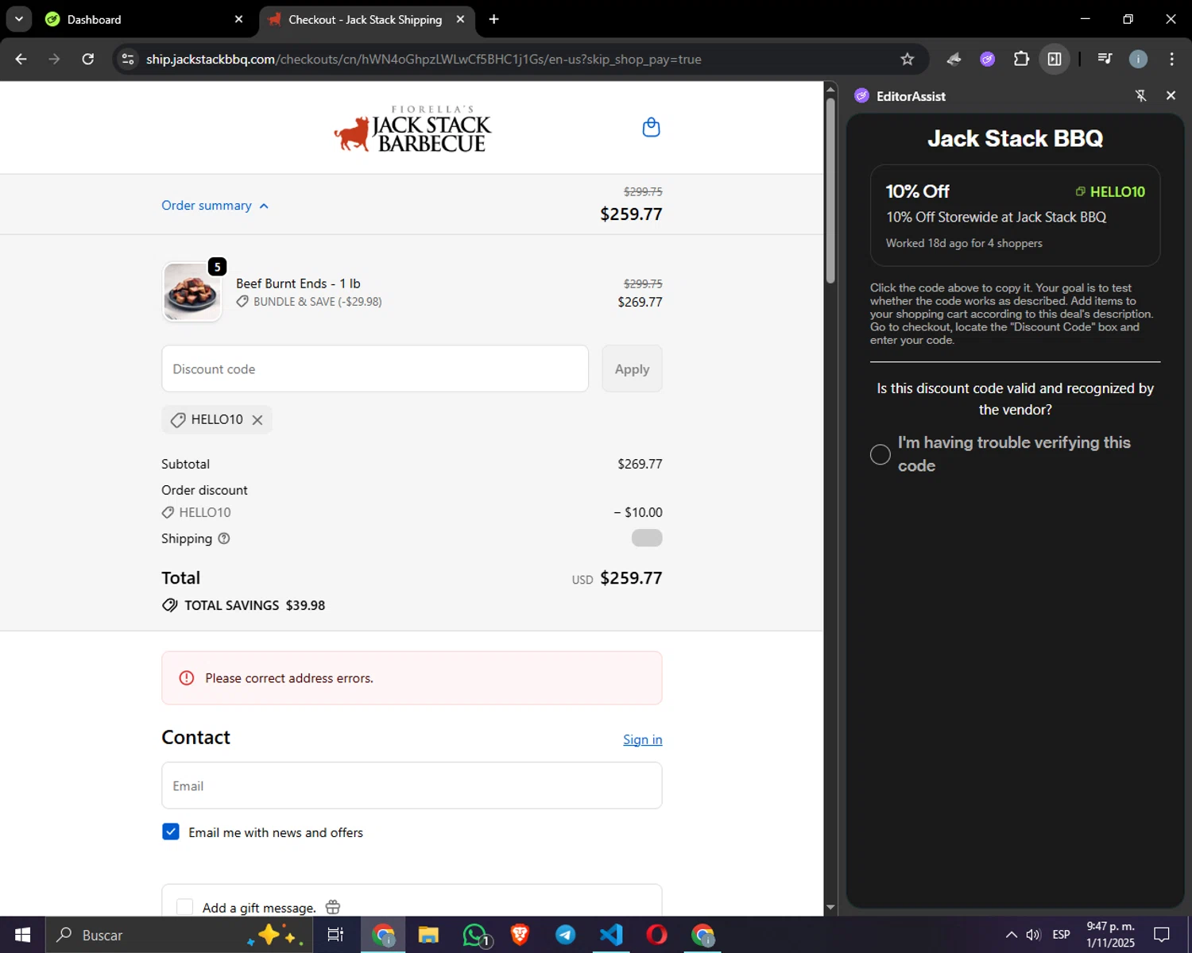This screenshot has width=1192, height=953.
Task: Open File Explorer from the taskbar
Action: (428, 935)
